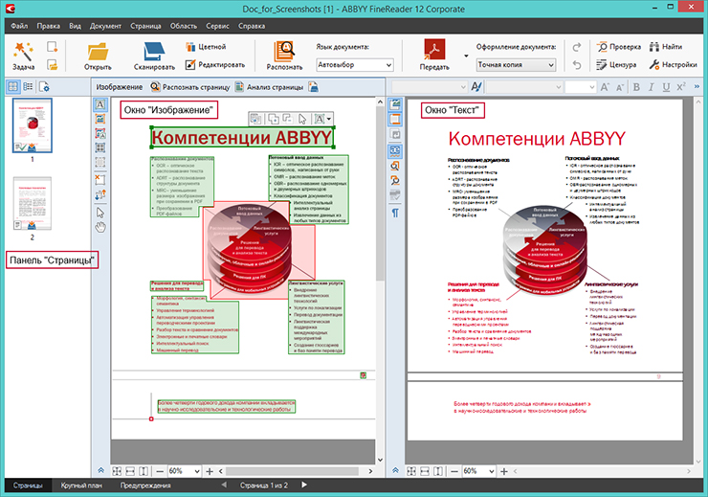Click the Редактировать button
Viewport: 708px width, 497px height.
point(215,65)
